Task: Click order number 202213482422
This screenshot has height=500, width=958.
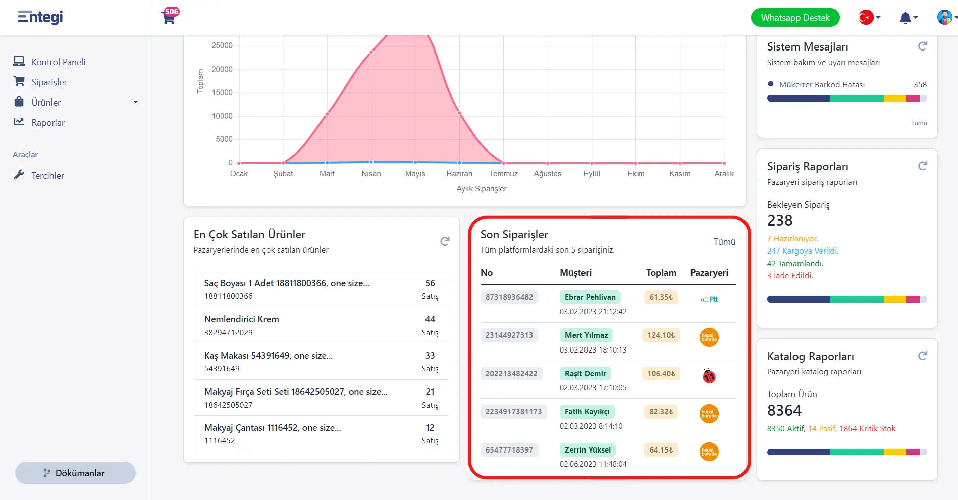Action: (511, 373)
